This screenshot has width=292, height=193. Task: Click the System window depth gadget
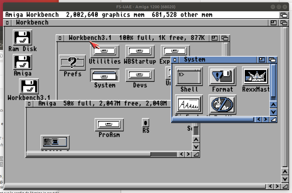[x=272, y=60]
